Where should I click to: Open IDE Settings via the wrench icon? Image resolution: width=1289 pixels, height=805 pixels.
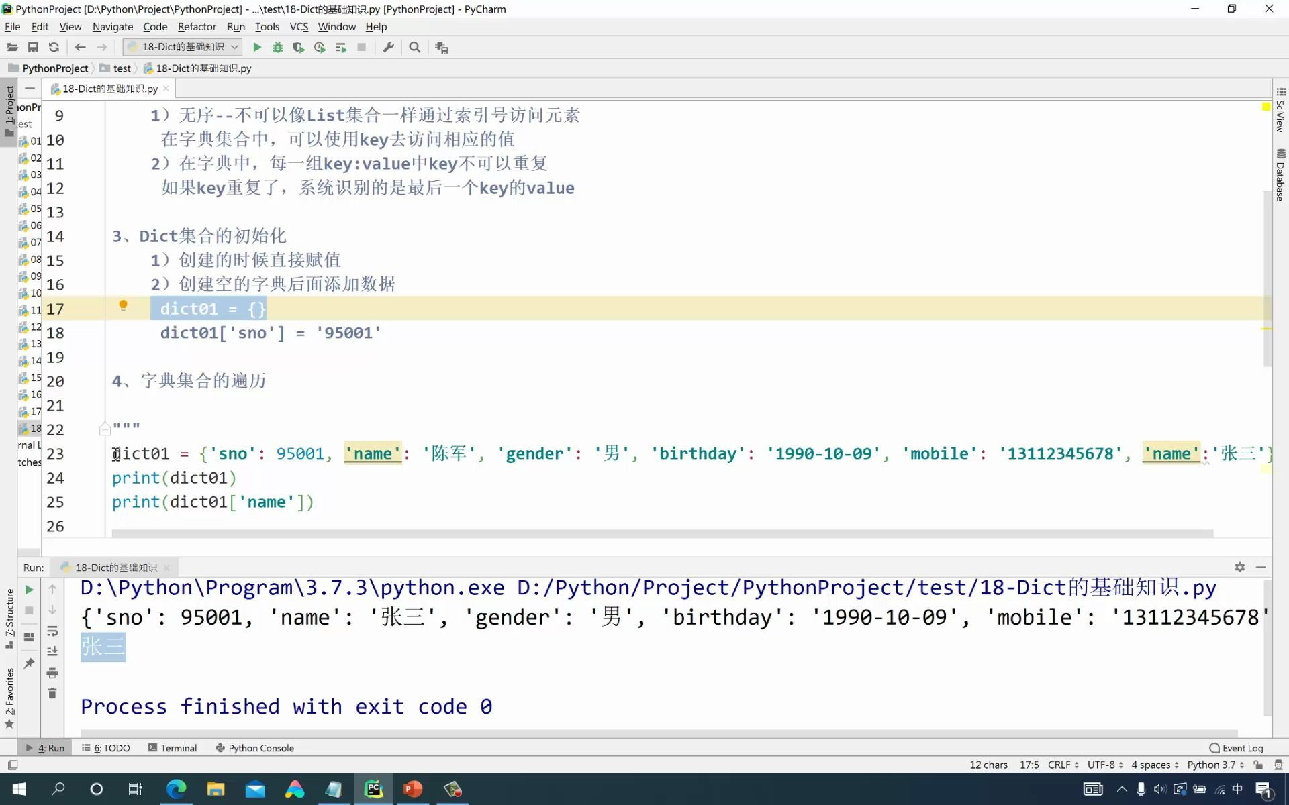388,47
